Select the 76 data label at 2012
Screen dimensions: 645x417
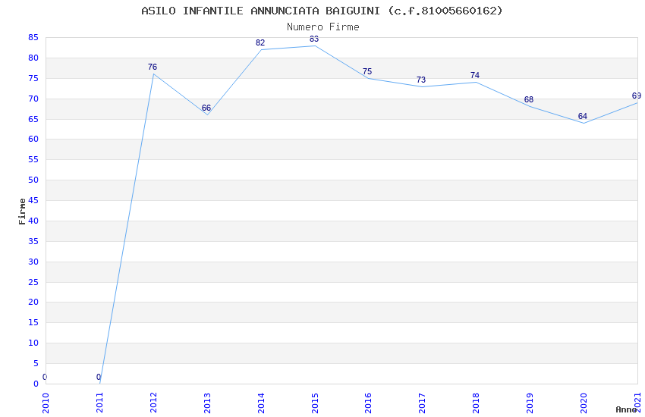click(153, 67)
